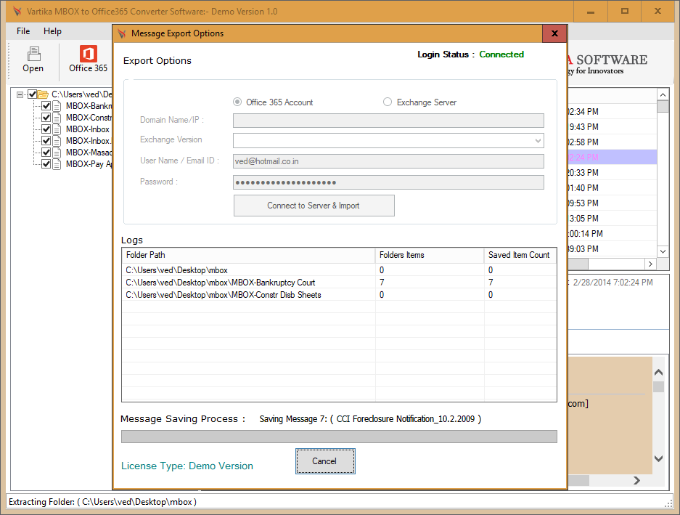This screenshot has height=515, width=680.
Task: Select the Exchange Server radio button
Action: 388,102
